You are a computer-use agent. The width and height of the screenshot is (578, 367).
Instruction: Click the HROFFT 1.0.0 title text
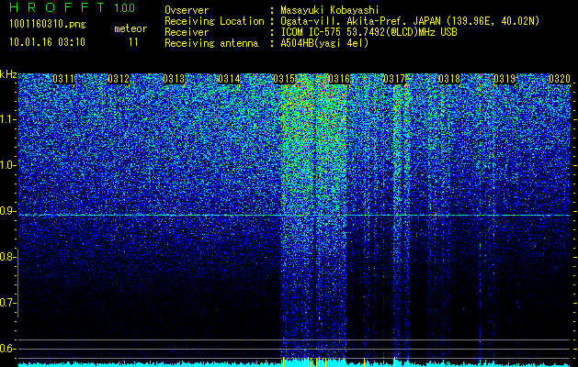pos(73,7)
